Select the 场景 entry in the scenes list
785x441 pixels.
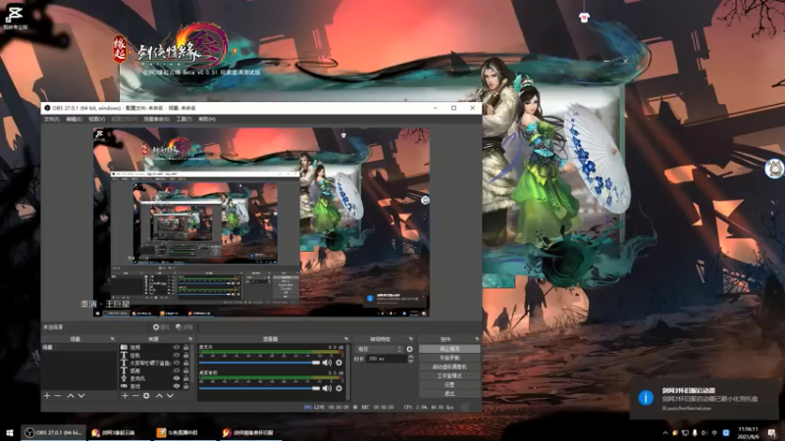[x=79, y=347]
